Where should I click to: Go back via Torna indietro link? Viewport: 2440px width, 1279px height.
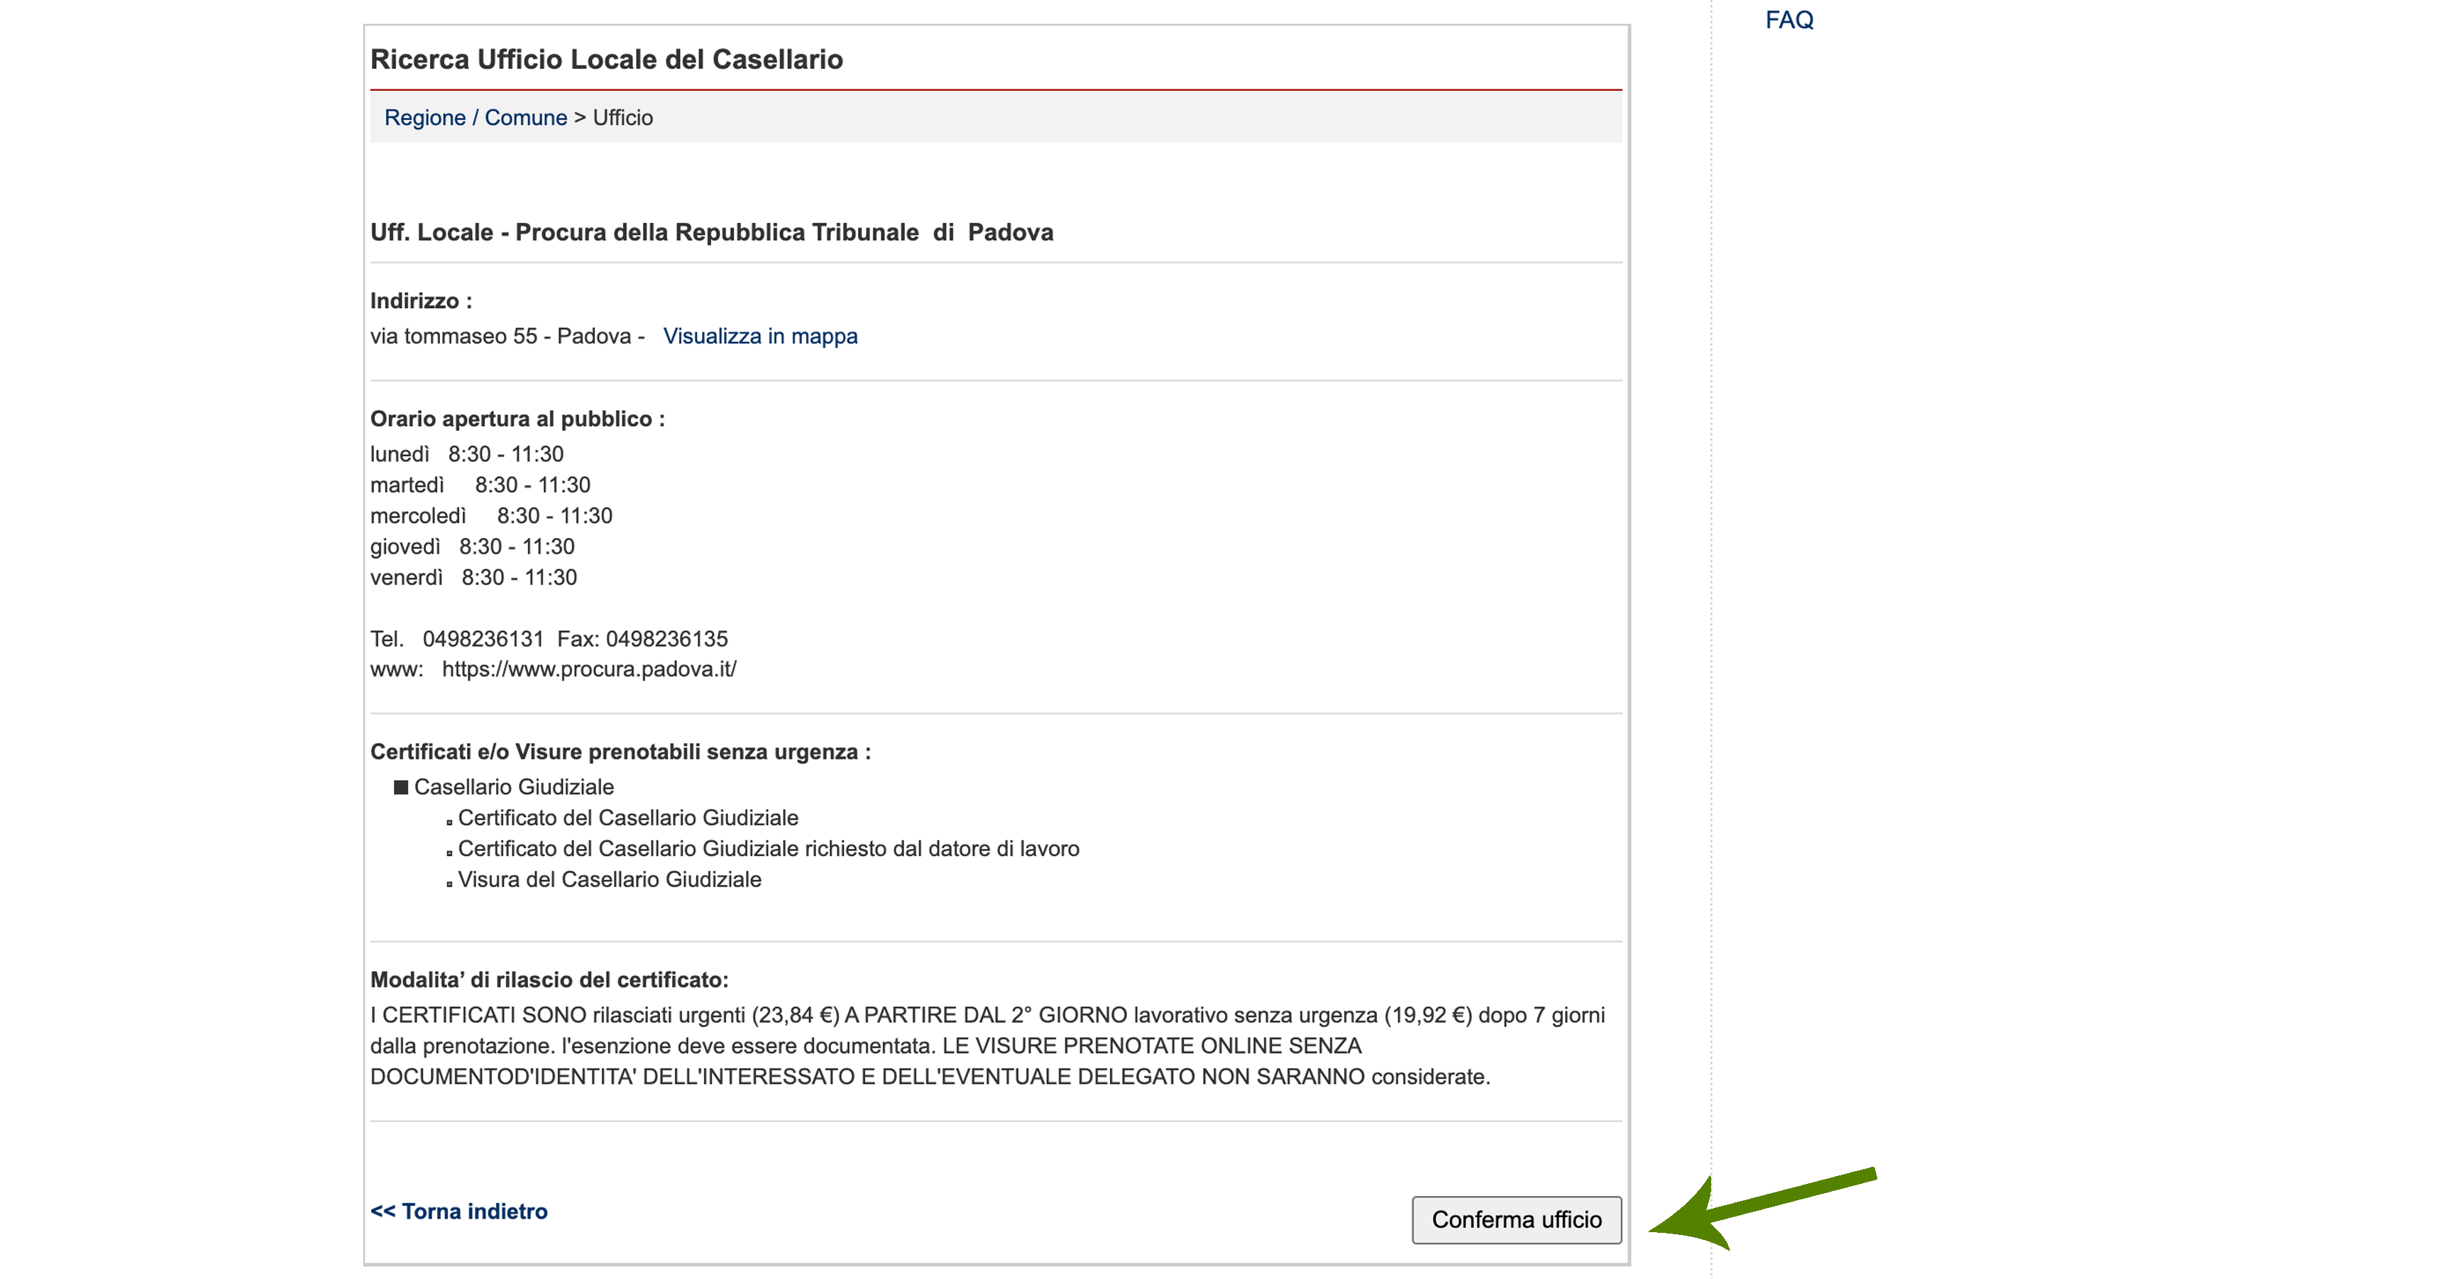click(x=458, y=1211)
